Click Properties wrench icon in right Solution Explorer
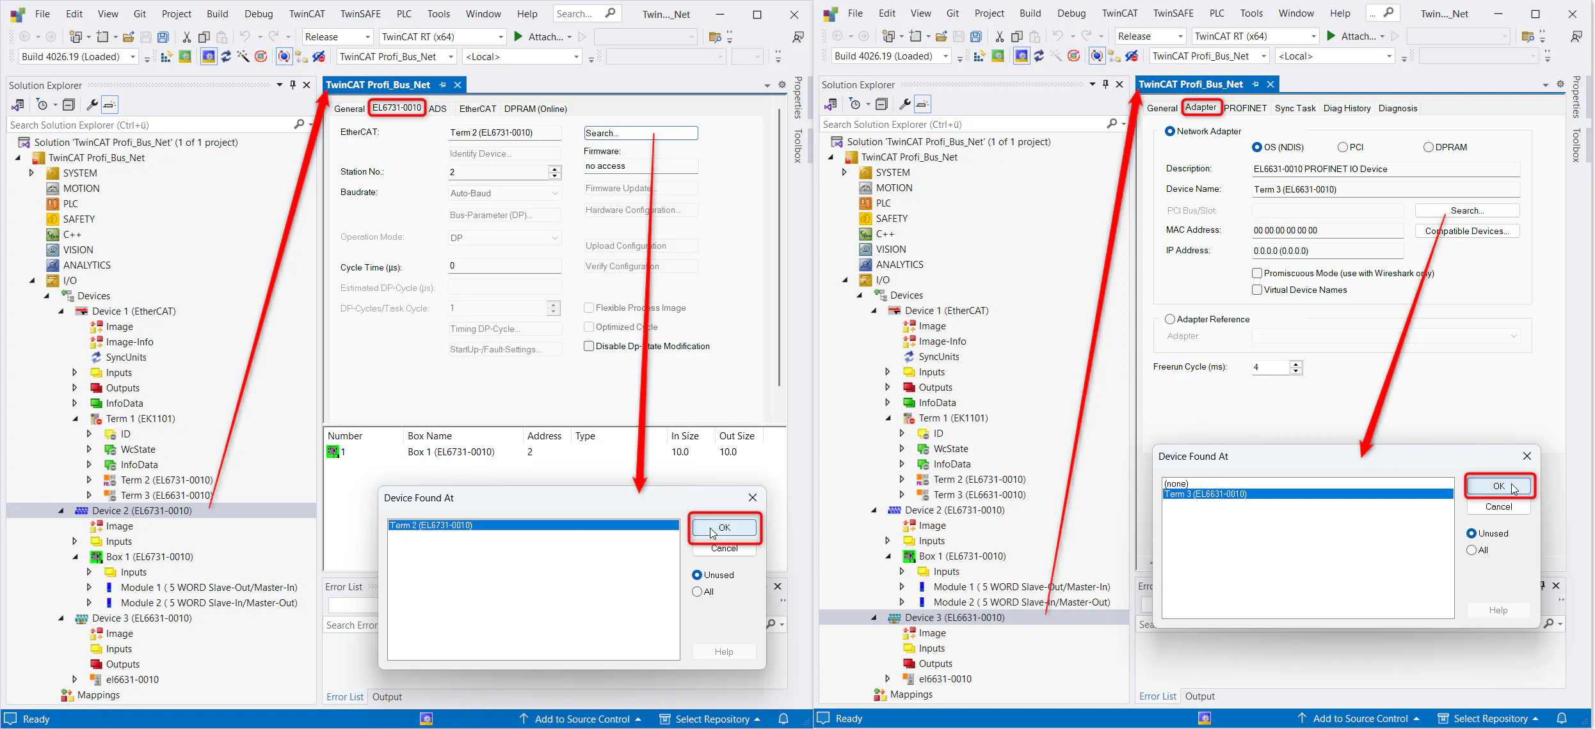The width and height of the screenshot is (1595, 729). [x=904, y=104]
